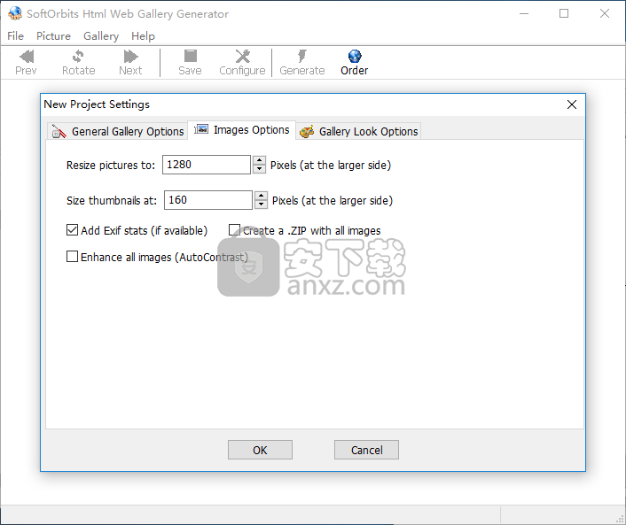Close the New Project Settings dialog
The height and width of the screenshot is (525, 626).
tap(572, 104)
